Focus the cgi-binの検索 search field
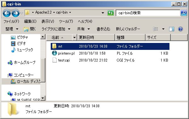This screenshot has height=119, width=189. coord(148,13)
